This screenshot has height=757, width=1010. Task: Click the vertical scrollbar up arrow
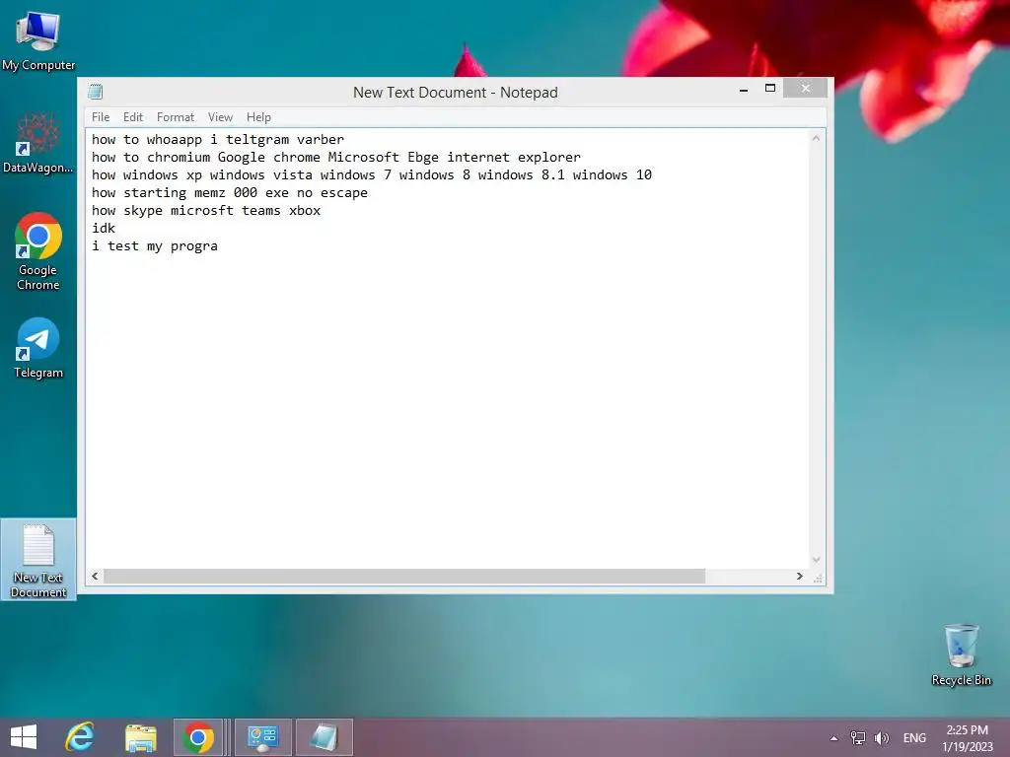[816, 138]
